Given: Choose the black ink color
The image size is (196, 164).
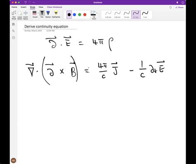Looking at the screenshot, I should coord(69,14).
